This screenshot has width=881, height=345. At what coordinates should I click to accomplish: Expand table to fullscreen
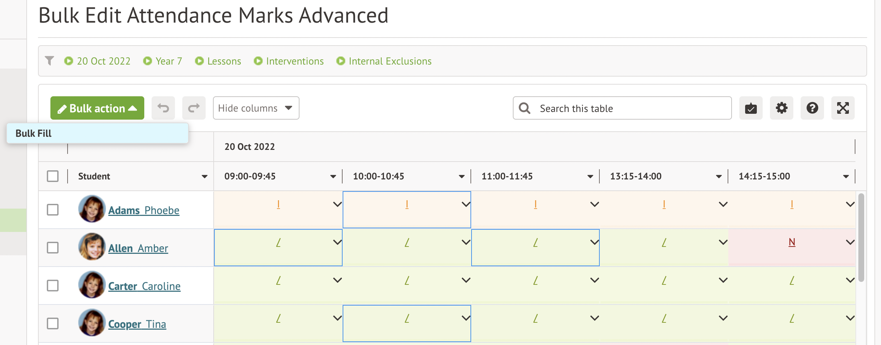click(843, 108)
